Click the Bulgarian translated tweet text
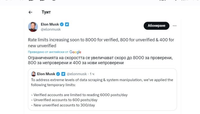The height and width of the screenshot is (114, 200). point(100,60)
